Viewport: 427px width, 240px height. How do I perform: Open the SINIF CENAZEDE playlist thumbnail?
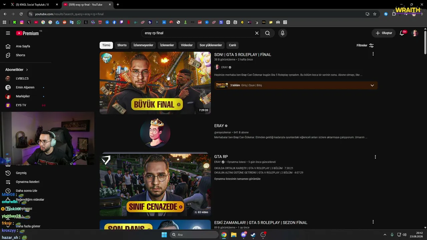click(x=155, y=185)
